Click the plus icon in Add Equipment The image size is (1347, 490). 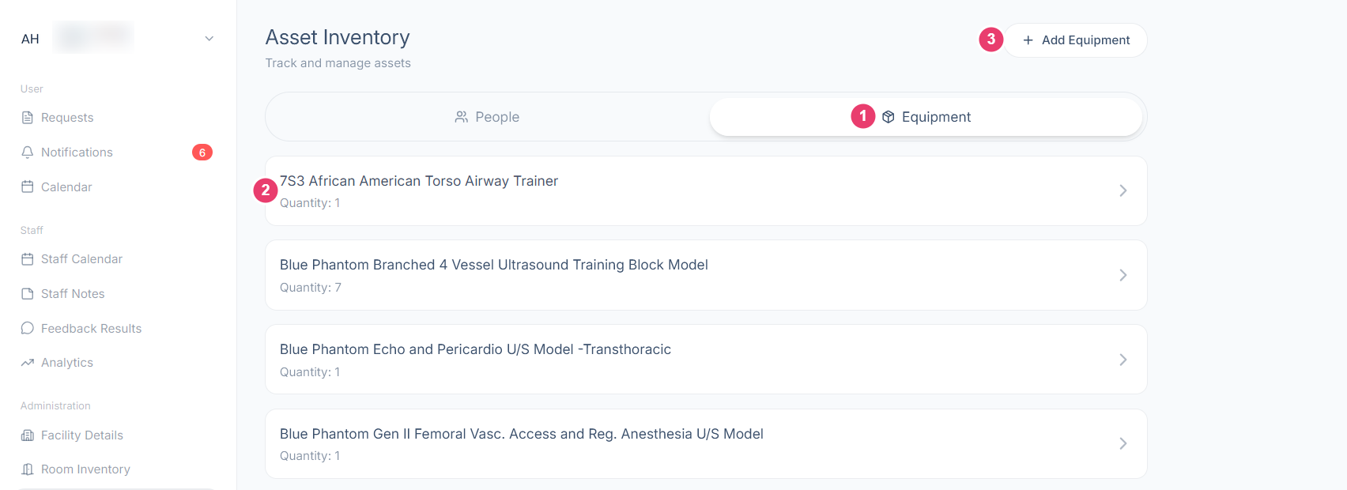point(1028,40)
